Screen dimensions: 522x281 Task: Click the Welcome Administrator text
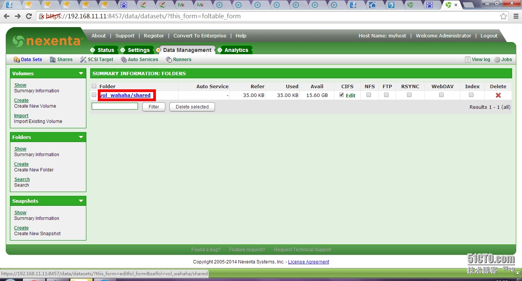coord(443,36)
